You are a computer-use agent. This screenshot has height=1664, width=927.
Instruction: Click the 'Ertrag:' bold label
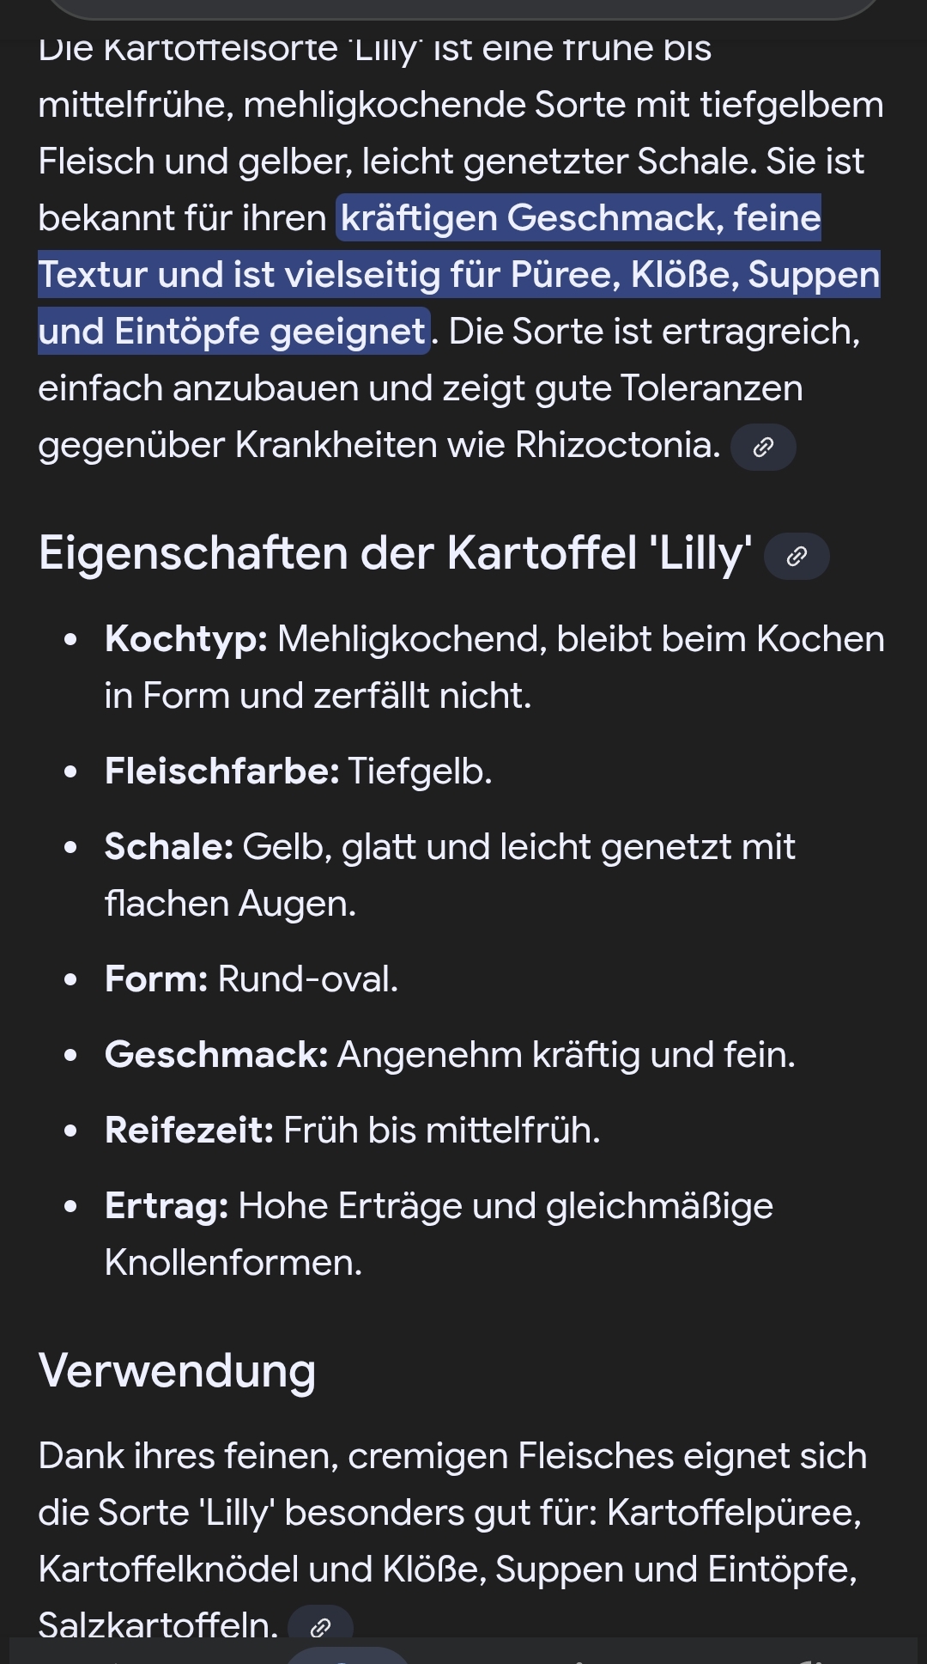click(x=167, y=1206)
